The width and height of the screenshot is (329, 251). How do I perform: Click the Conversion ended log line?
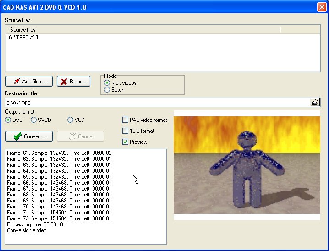[x=27, y=230]
